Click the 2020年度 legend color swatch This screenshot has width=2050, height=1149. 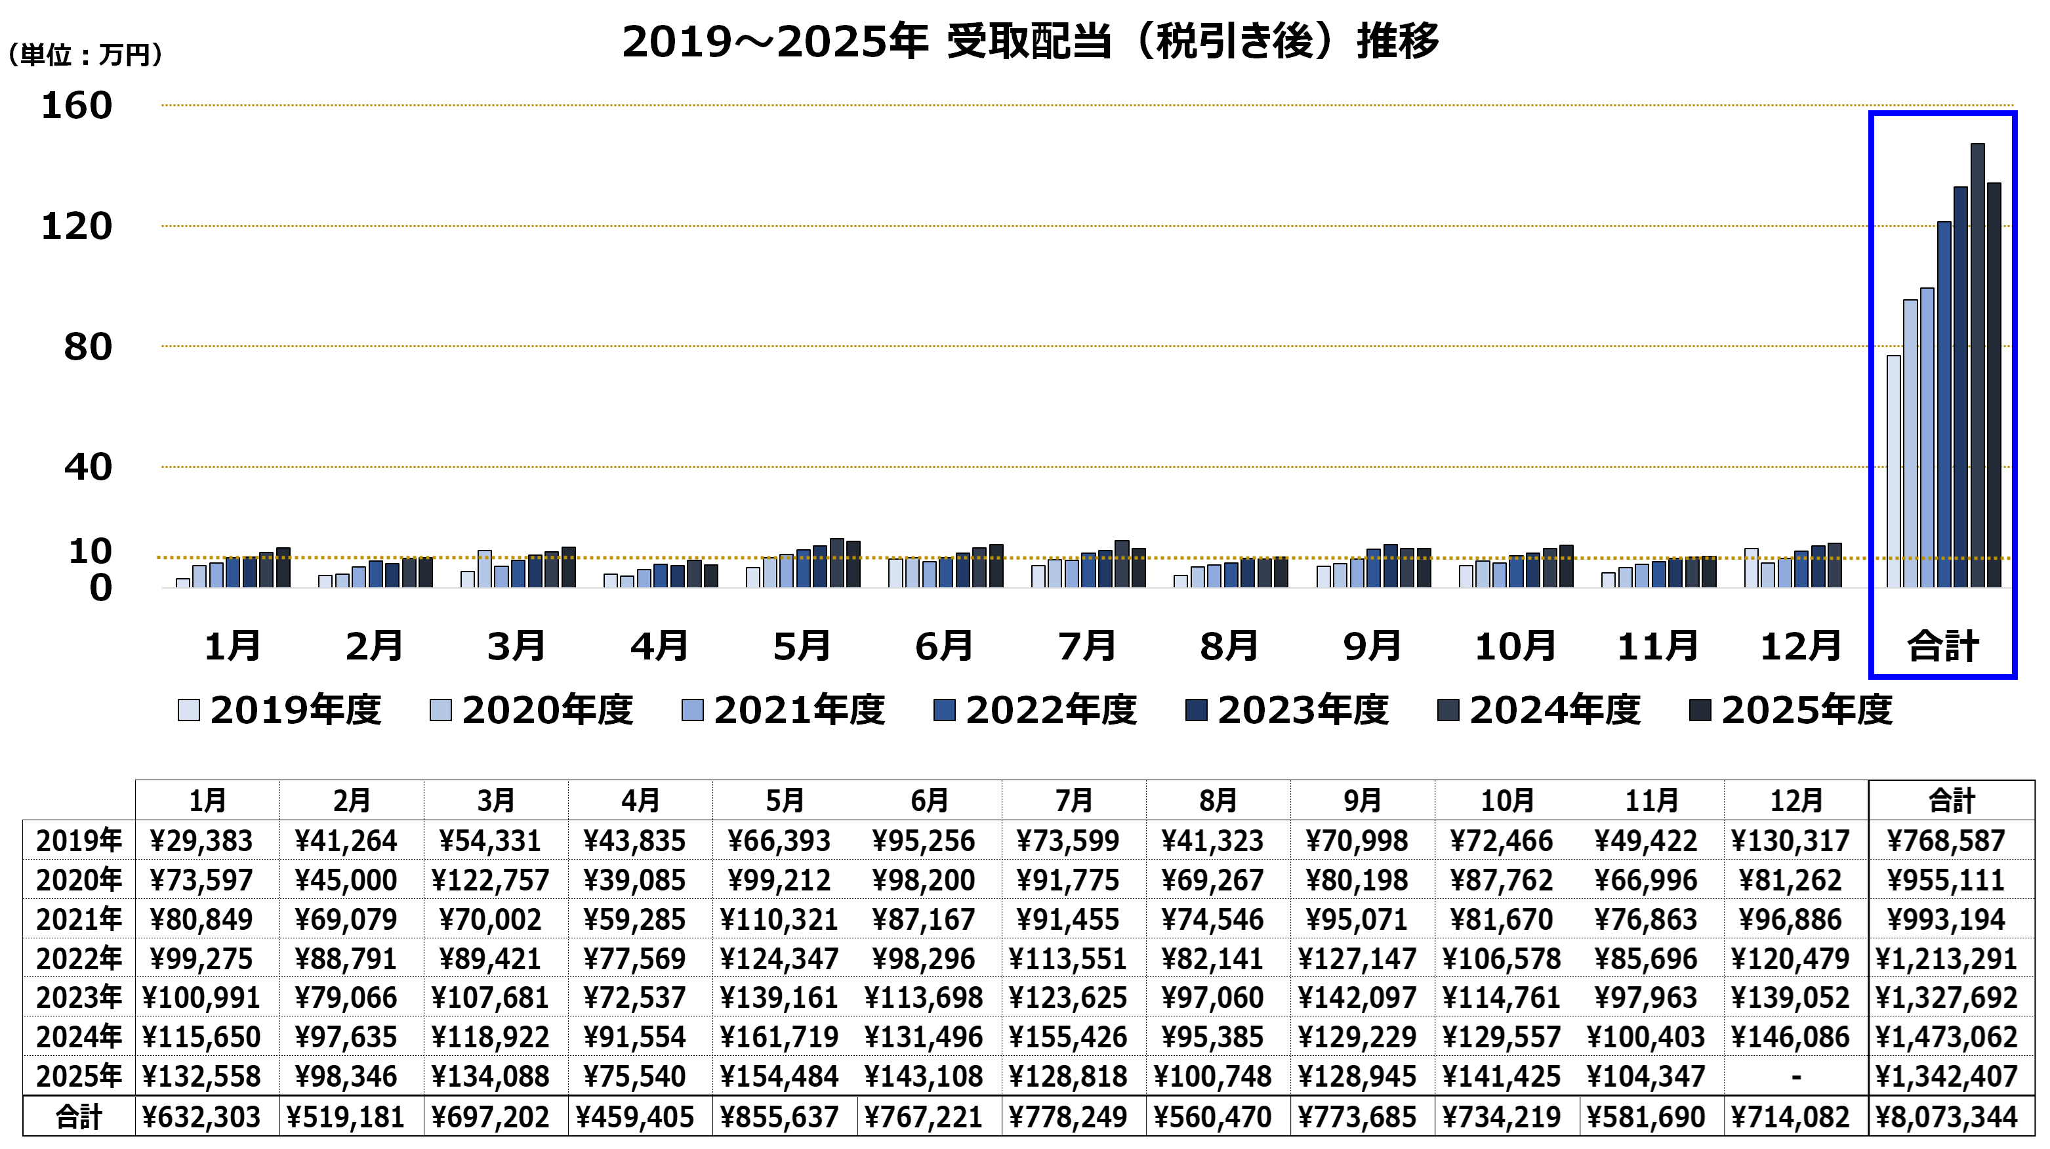[x=440, y=709]
